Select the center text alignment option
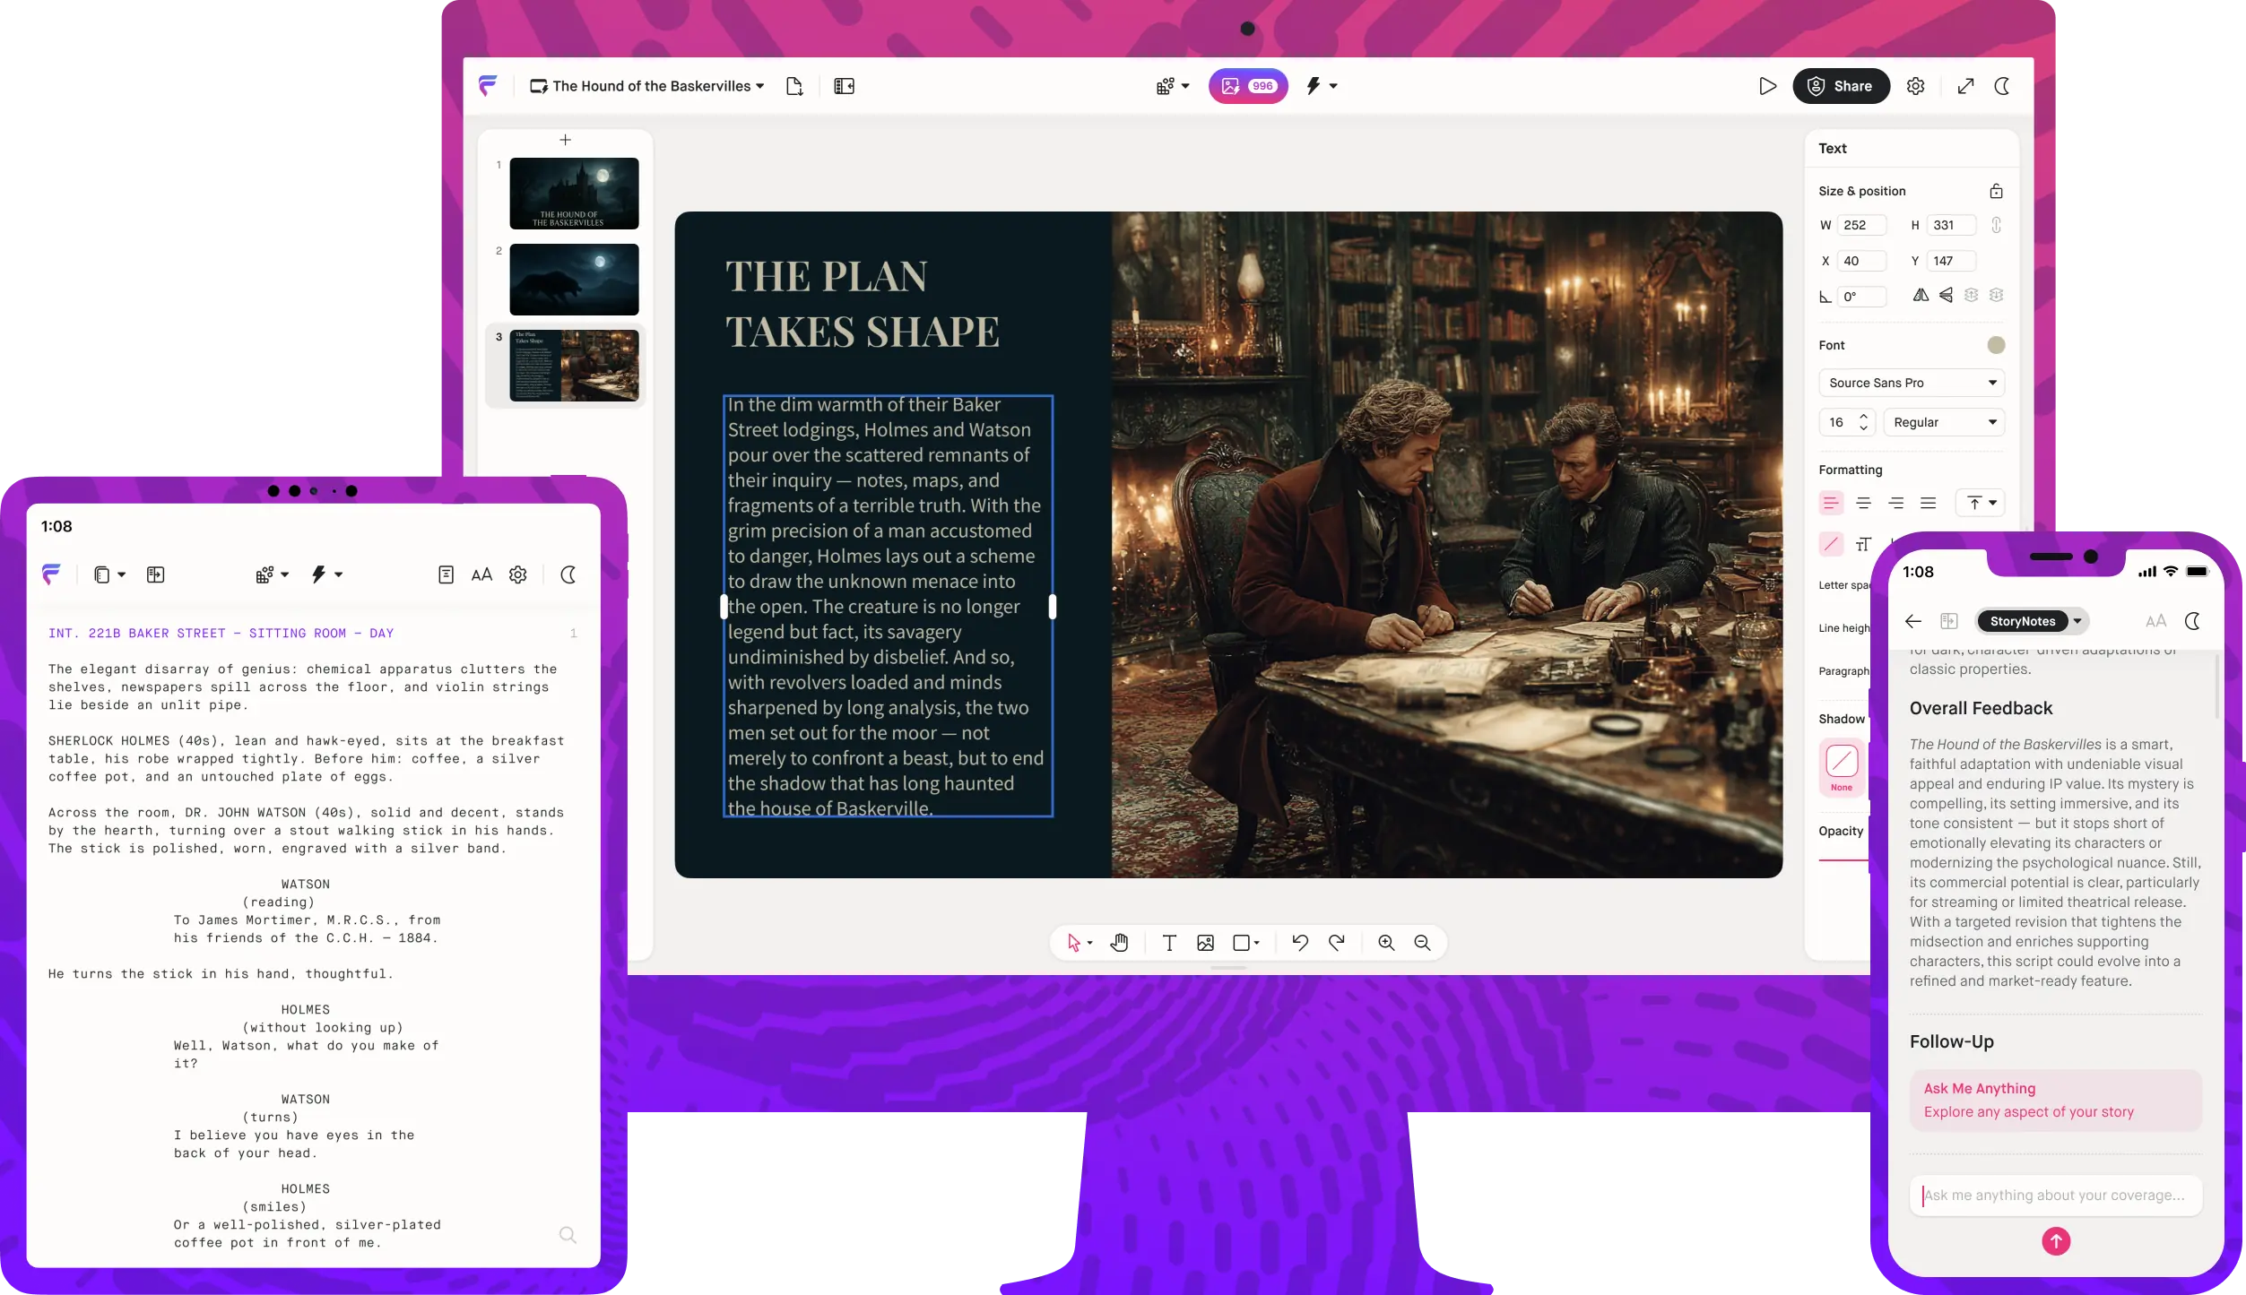Screen dimensions: 2246x1295 [1863, 503]
